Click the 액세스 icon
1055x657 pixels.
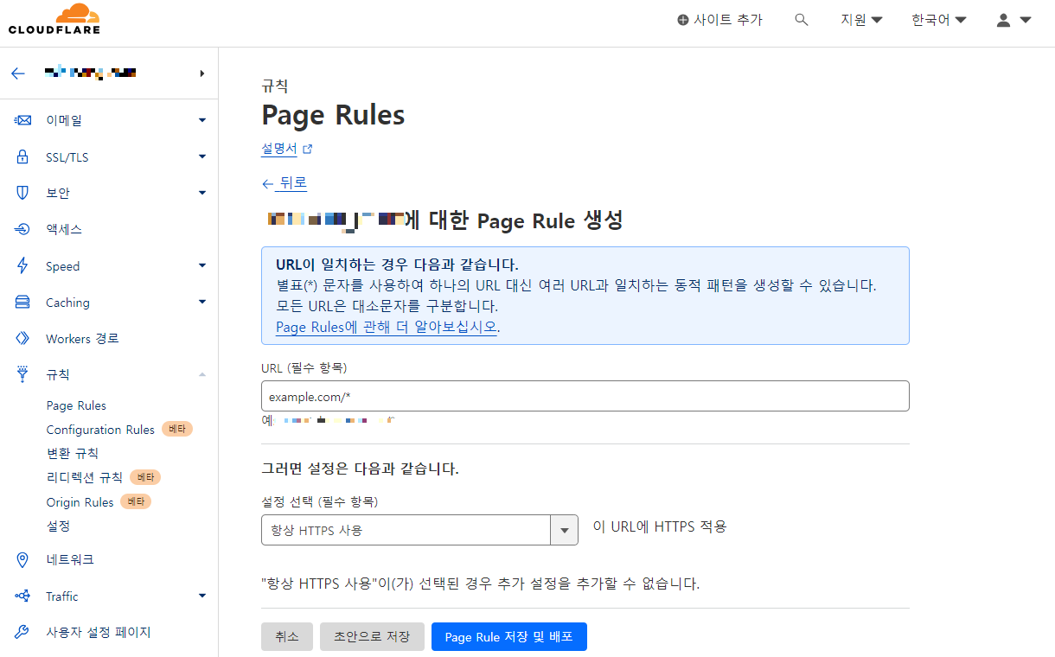coord(23,229)
